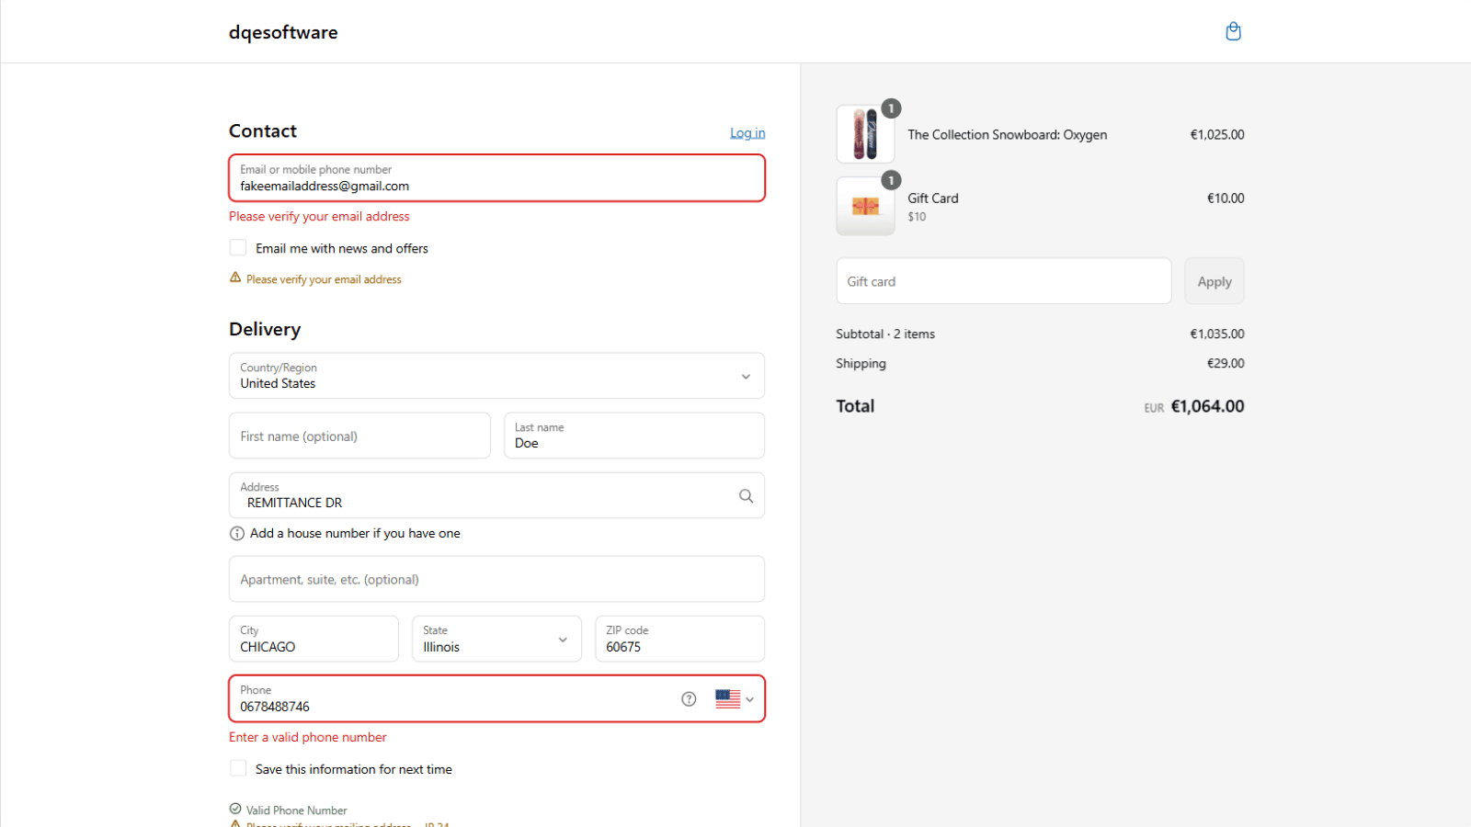Click the €29.00 shipping amount
The width and height of the screenshot is (1471, 827).
point(1226,364)
